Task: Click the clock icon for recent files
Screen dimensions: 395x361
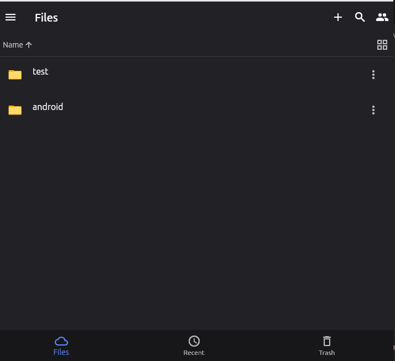Action: pyautogui.click(x=194, y=341)
